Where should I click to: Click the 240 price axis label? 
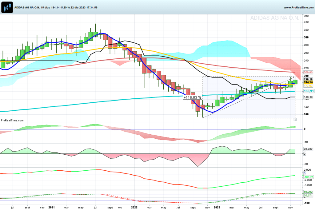point(306,61)
